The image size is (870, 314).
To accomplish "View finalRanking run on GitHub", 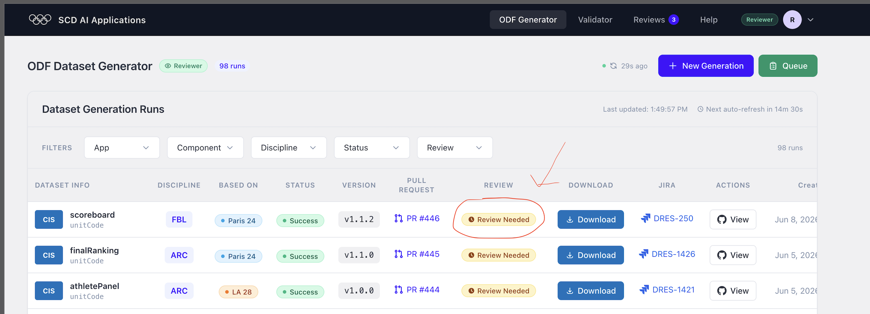I will point(733,255).
